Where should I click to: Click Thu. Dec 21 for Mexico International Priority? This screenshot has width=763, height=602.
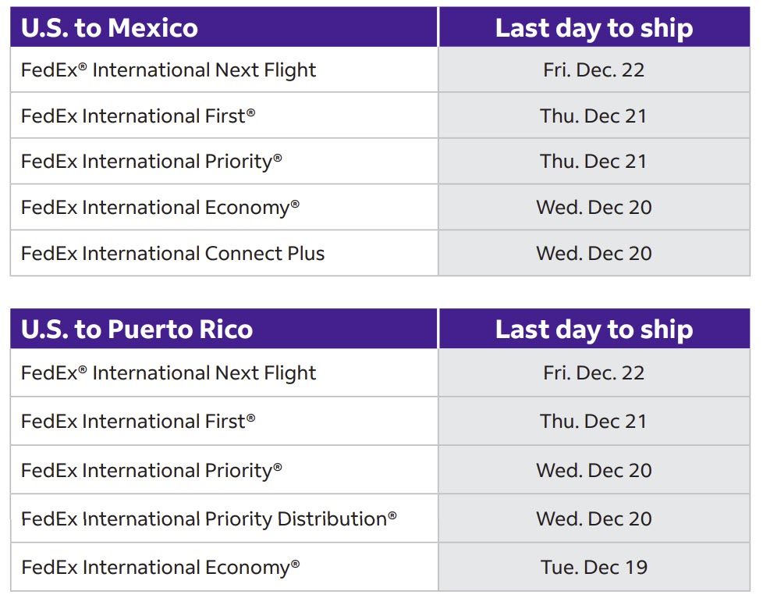pos(594,162)
